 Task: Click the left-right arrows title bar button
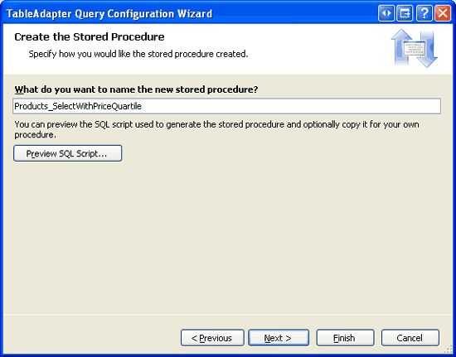click(x=386, y=13)
